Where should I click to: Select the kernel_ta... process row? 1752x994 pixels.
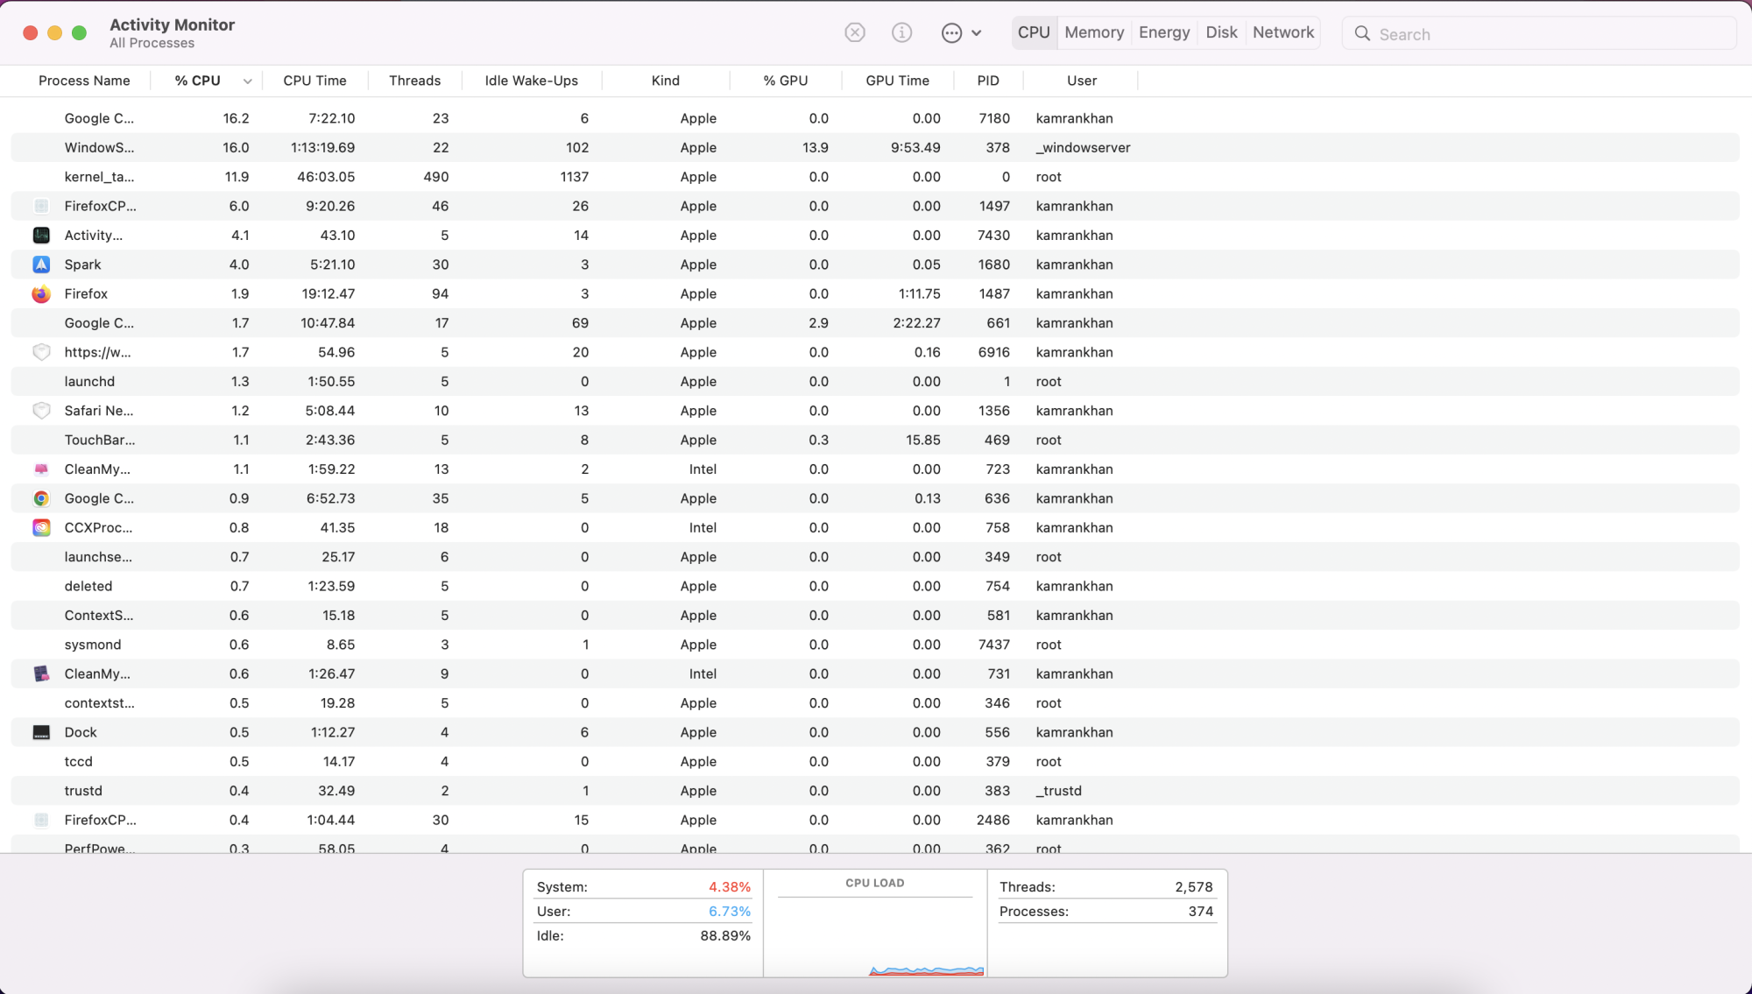point(875,177)
